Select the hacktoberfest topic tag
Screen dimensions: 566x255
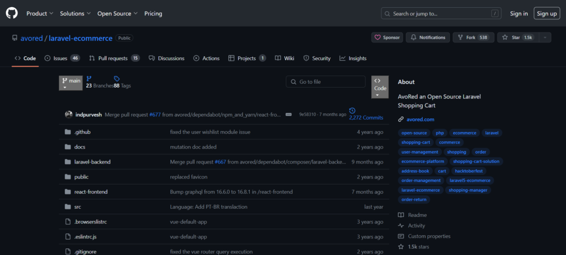tap(467, 171)
